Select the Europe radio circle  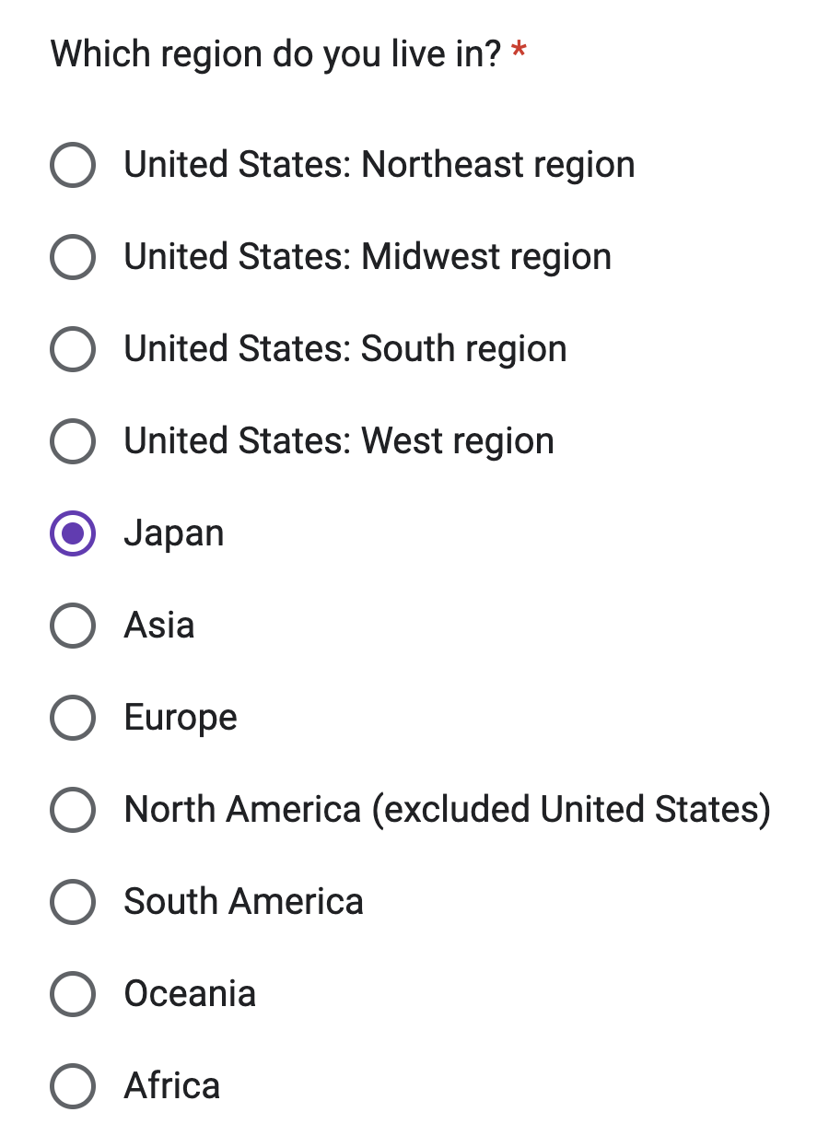coord(73,719)
